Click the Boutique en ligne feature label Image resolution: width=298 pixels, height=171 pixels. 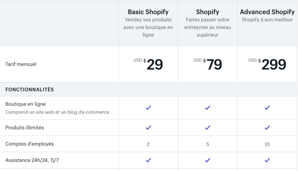point(26,104)
